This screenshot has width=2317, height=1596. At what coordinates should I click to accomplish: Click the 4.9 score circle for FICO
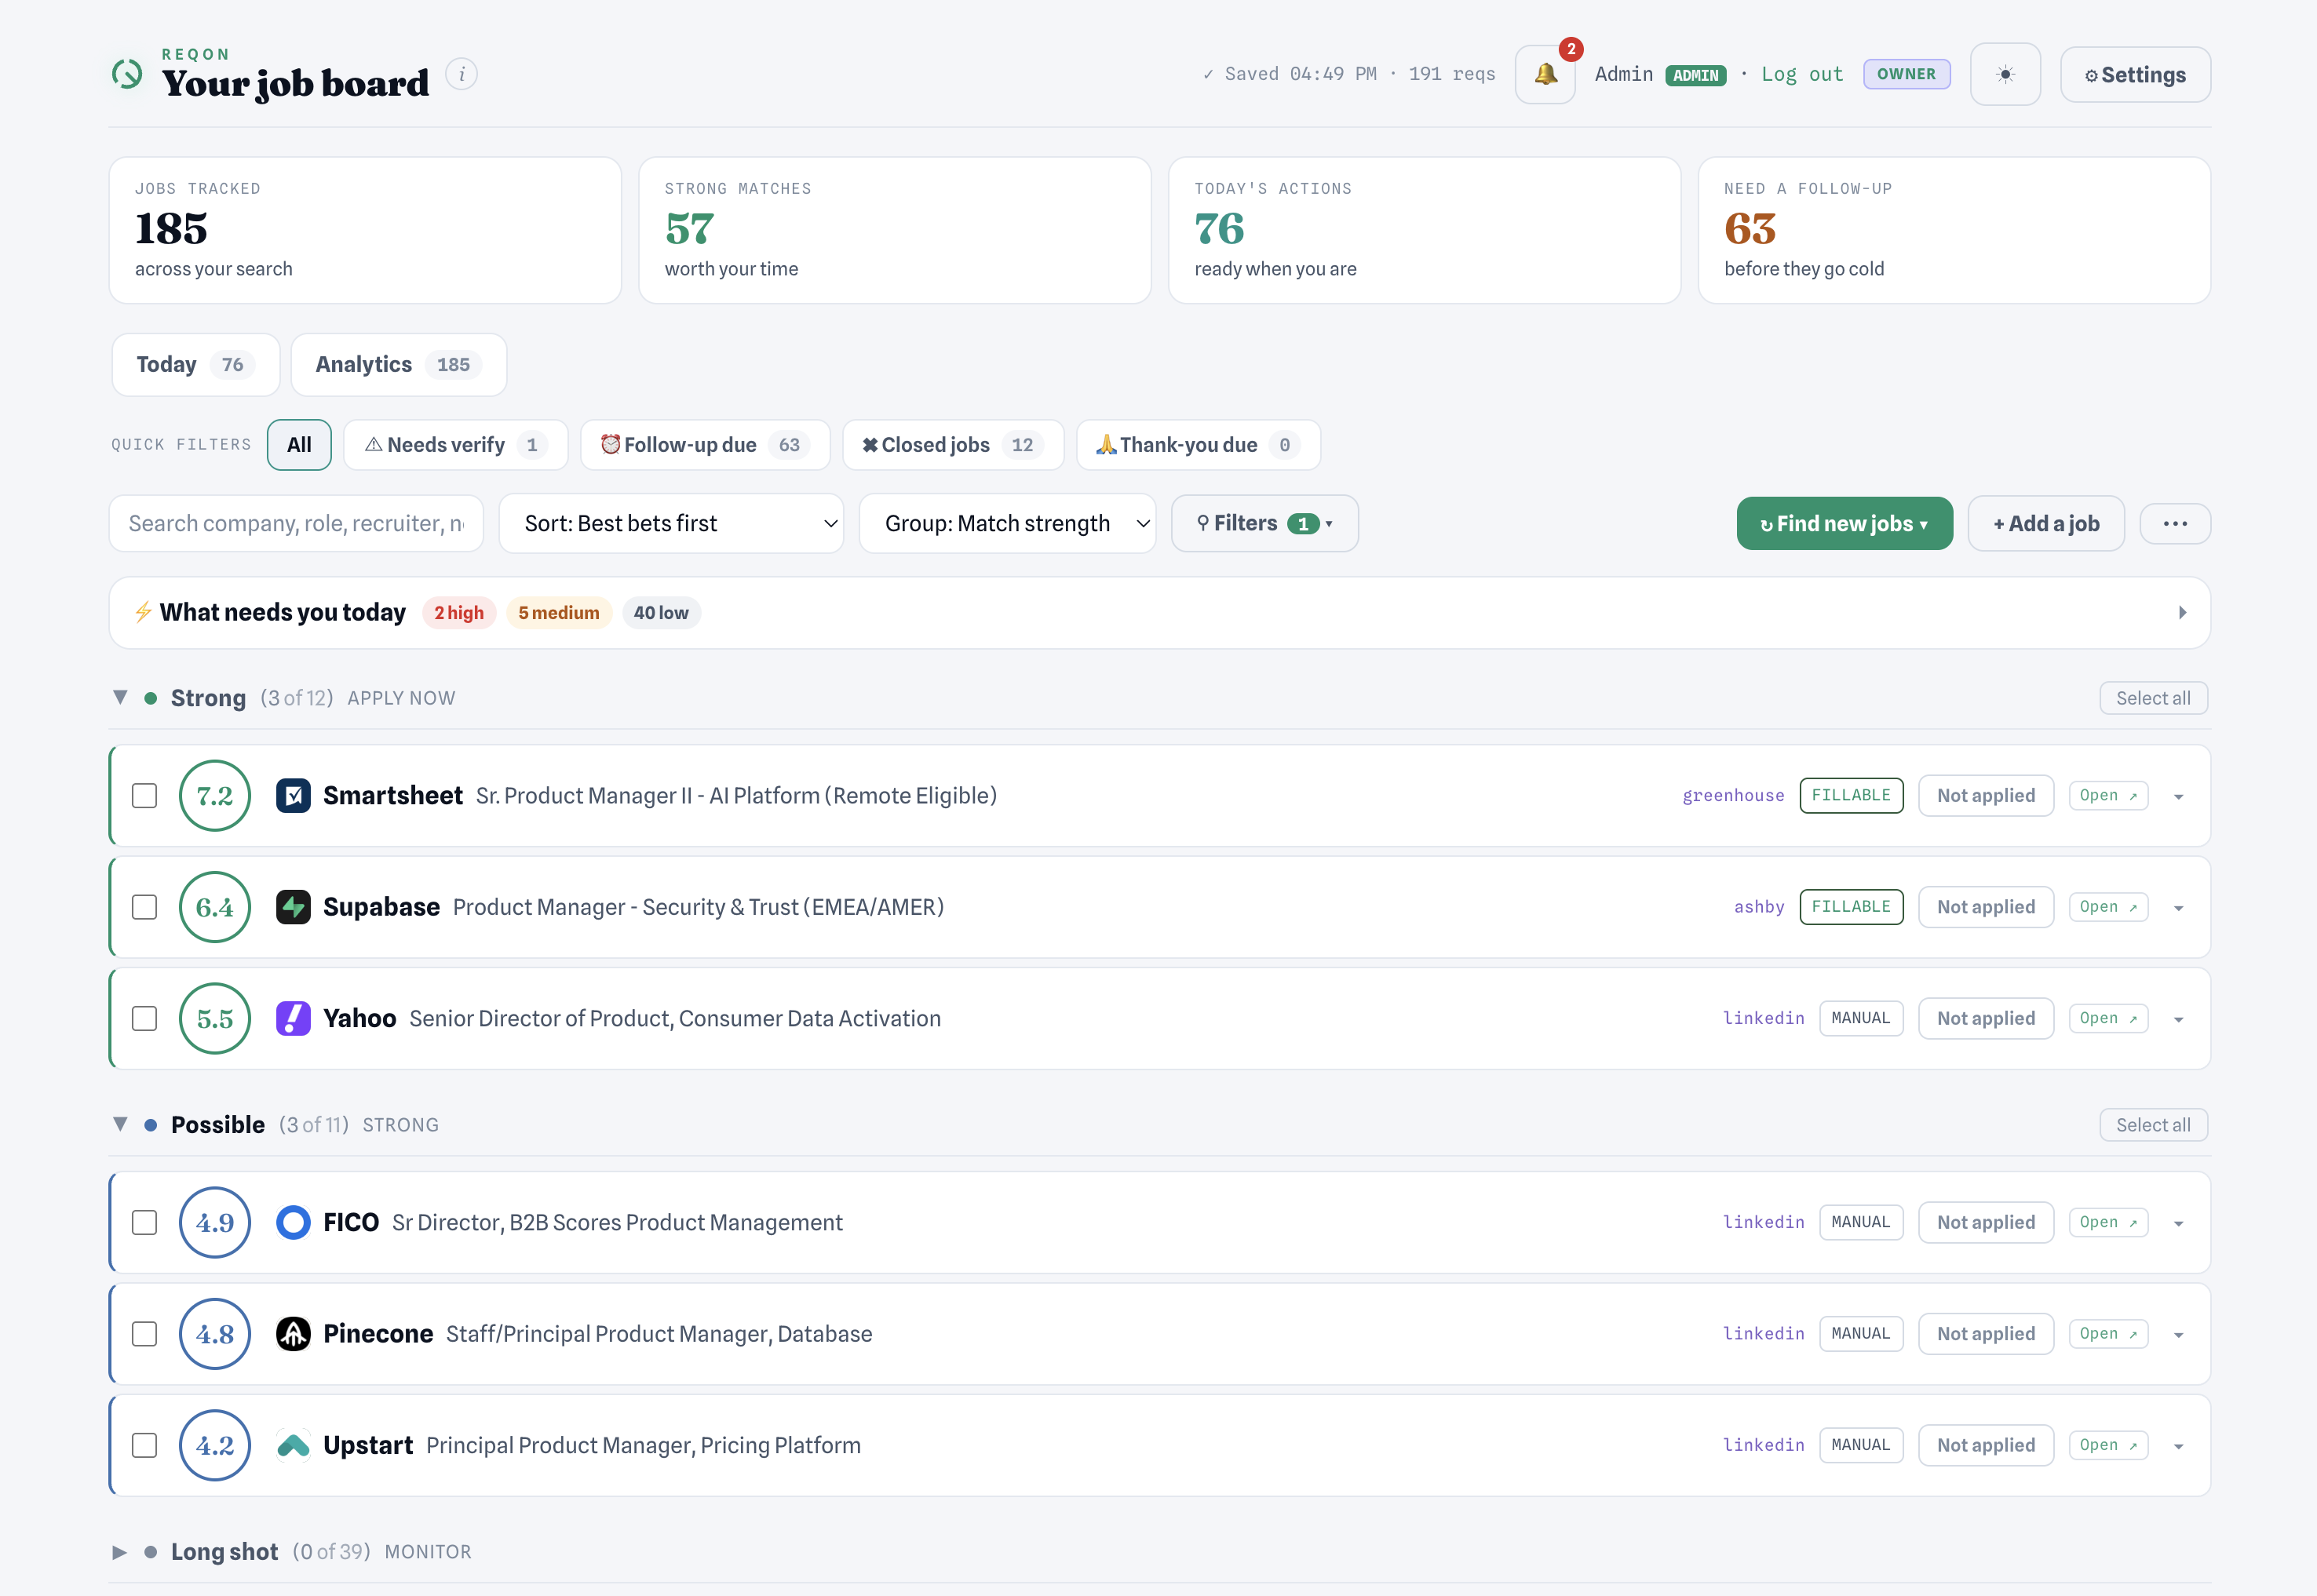pyautogui.click(x=215, y=1222)
